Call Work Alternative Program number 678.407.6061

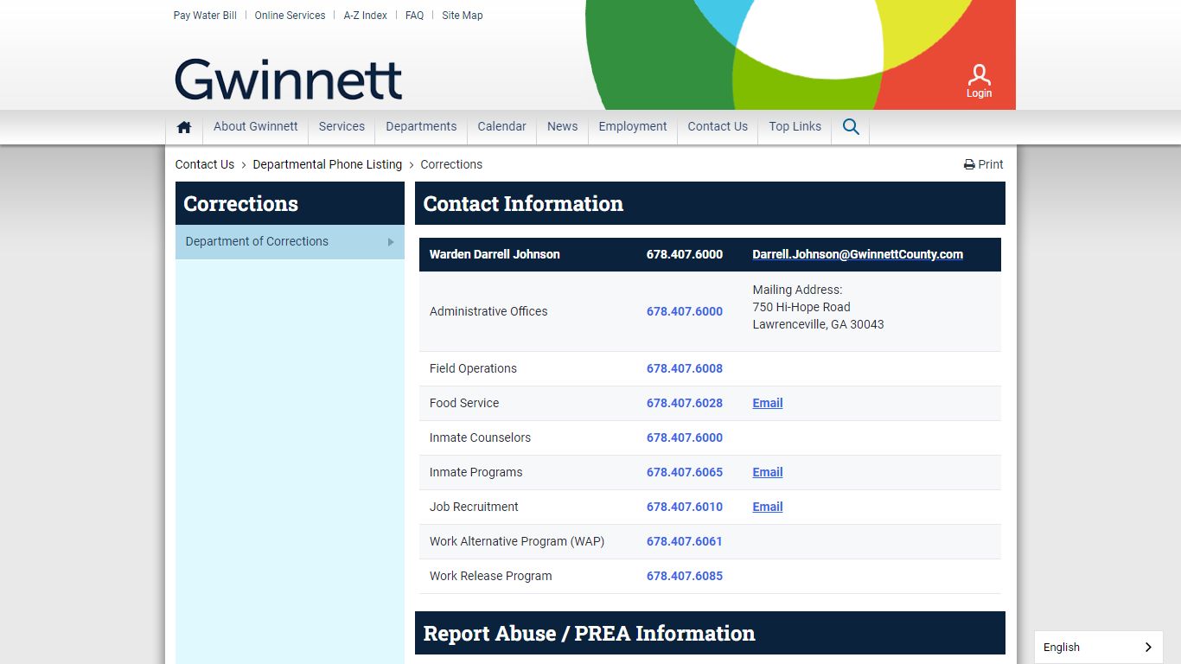click(x=685, y=541)
